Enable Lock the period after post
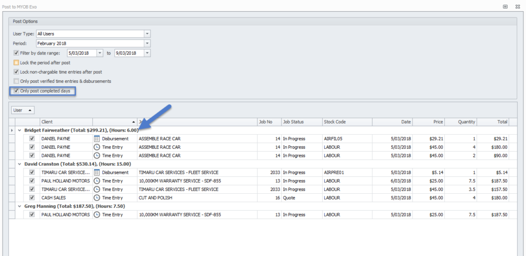 [x=16, y=62]
